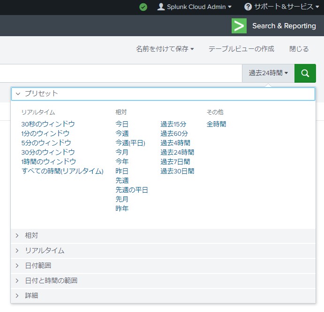The image size is (324, 312).
Task: Select 全時間 under その他
Action: pyautogui.click(x=216, y=124)
